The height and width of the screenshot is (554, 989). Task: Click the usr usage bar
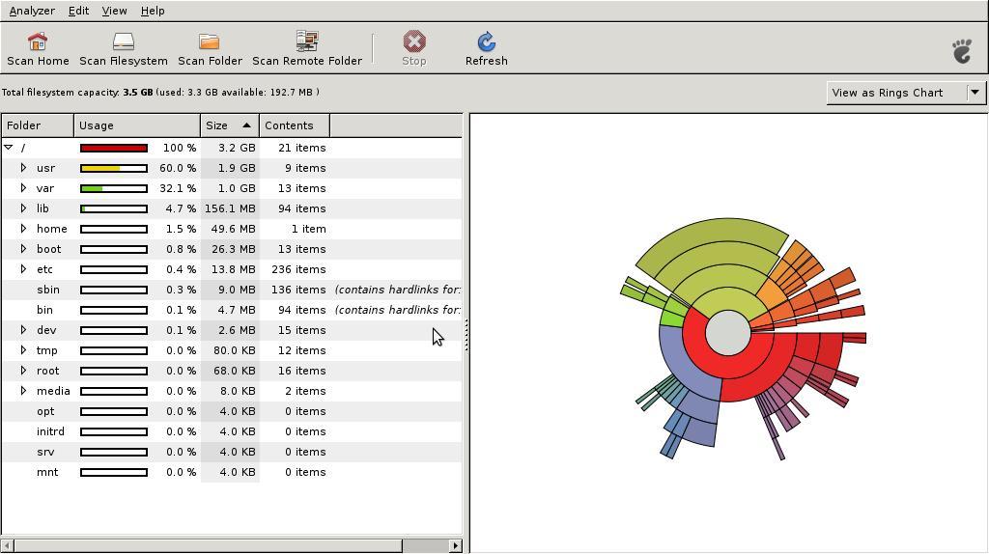tap(114, 168)
